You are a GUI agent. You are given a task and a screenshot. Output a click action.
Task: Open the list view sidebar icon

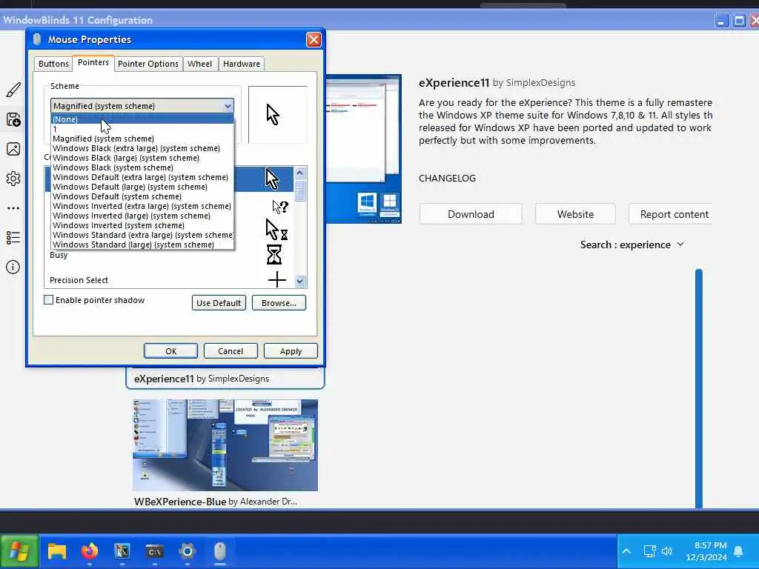(13, 238)
